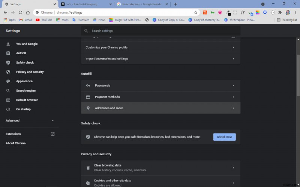Click the forward navigation arrow
Image resolution: width=300 pixels, height=187 pixels.
tap(13, 12)
